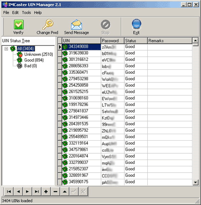Image resolution: width=201 pixels, height=205 pixels.
Task: Click the Remarks column header
Action: (170, 41)
